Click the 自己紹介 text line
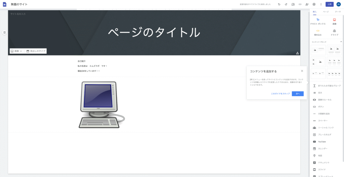344x177 pixels. [x=82, y=61]
